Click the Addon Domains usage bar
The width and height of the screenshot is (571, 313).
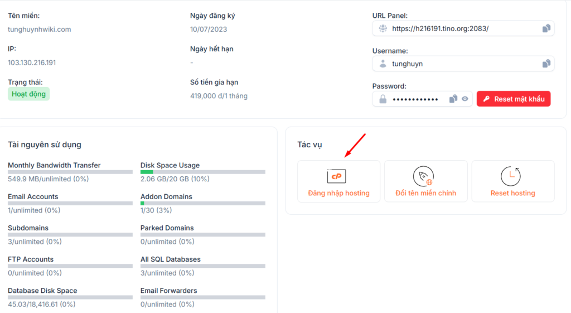coord(203,204)
